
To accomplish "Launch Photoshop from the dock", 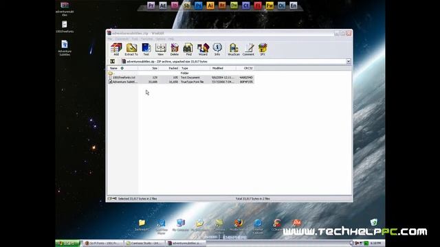I will point(199,5).
